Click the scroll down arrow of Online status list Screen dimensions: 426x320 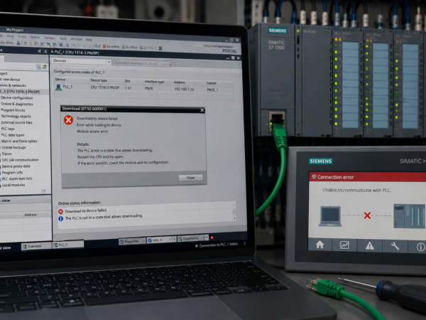(234, 218)
